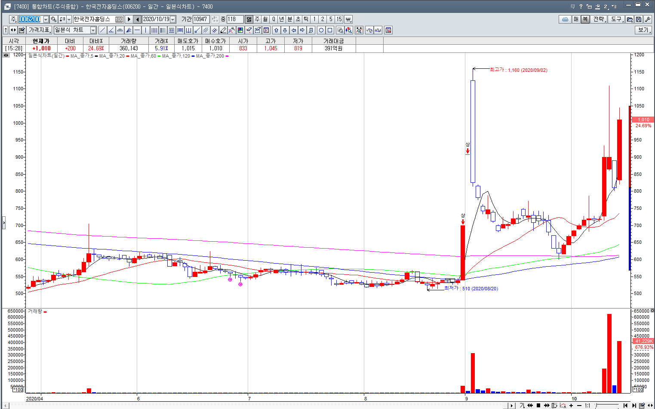Click the fast rewind double-arrow button

tap(530, 406)
